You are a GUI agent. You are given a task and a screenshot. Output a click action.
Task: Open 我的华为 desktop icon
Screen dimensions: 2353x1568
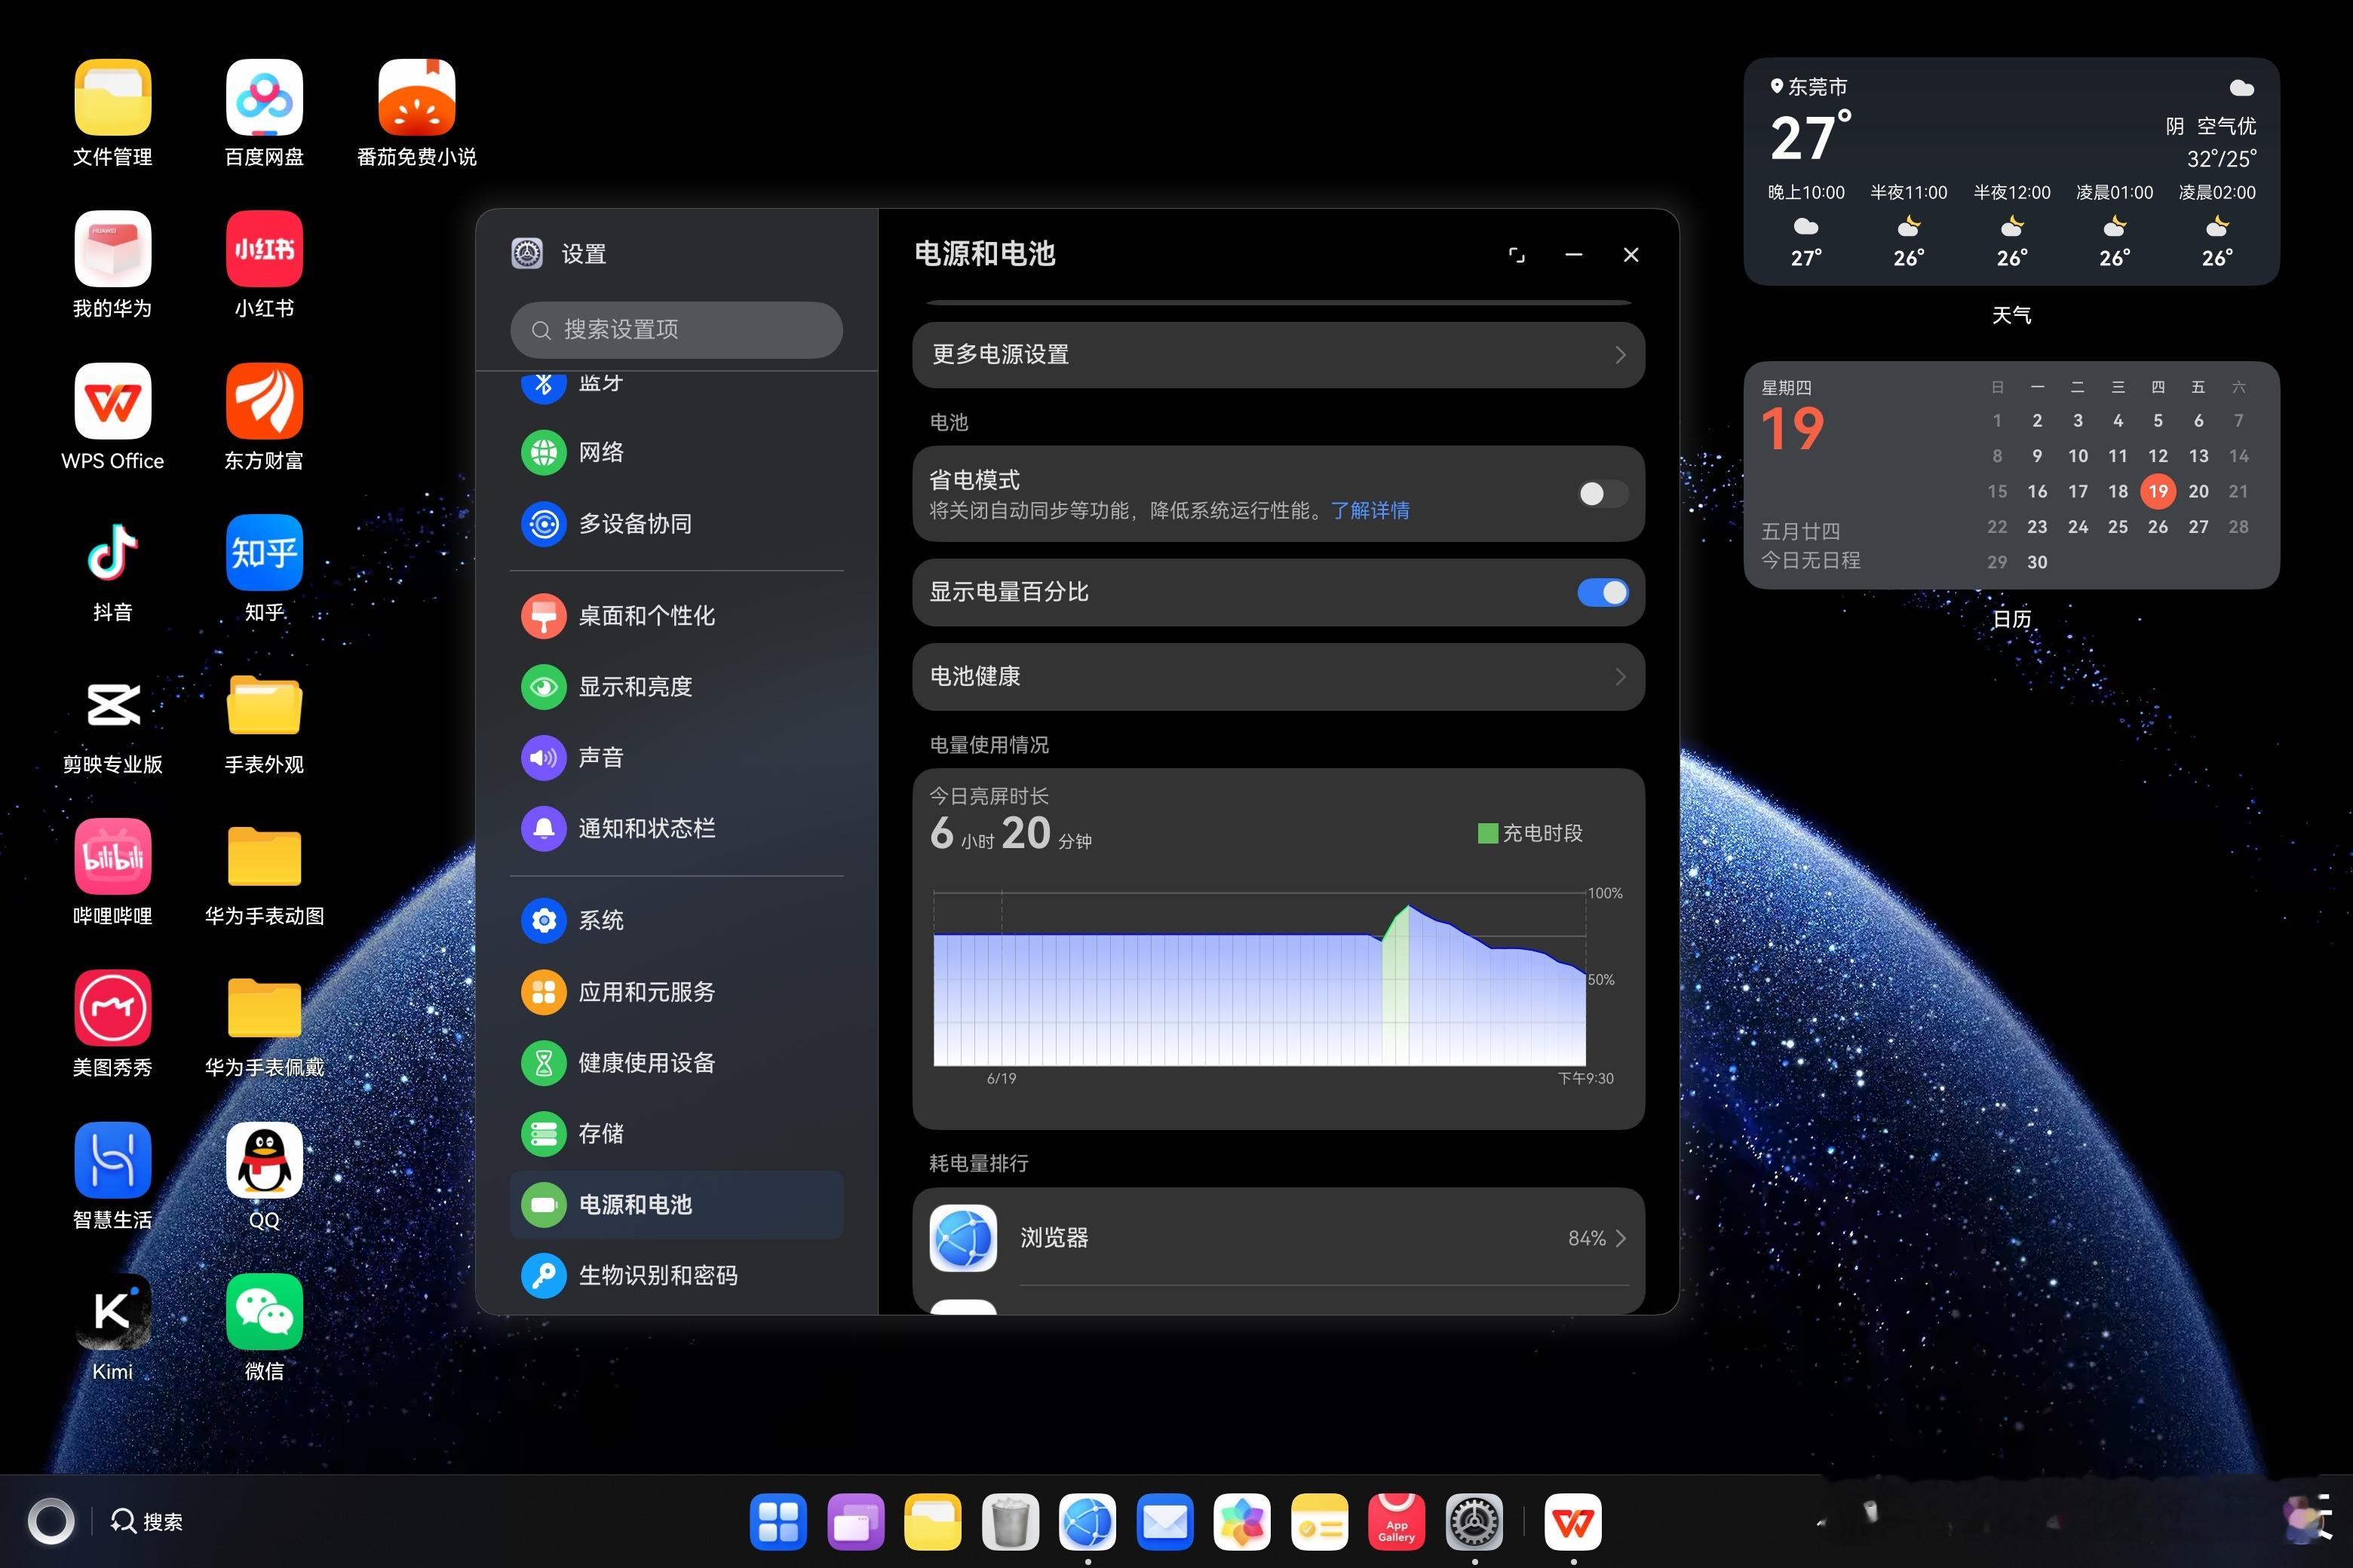[112, 249]
